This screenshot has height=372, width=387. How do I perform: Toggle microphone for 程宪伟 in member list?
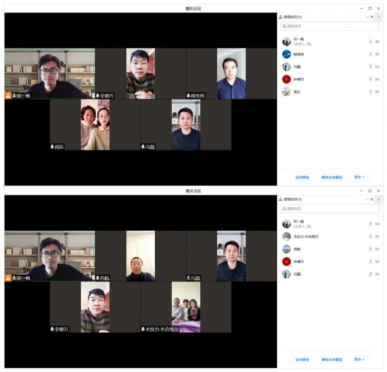(371, 54)
